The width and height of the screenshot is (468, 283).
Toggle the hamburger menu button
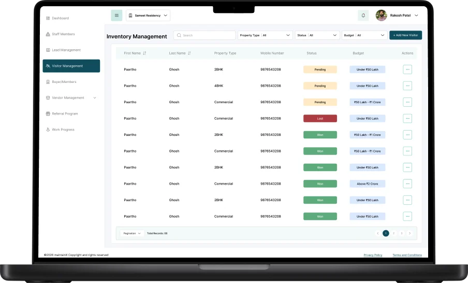click(116, 16)
